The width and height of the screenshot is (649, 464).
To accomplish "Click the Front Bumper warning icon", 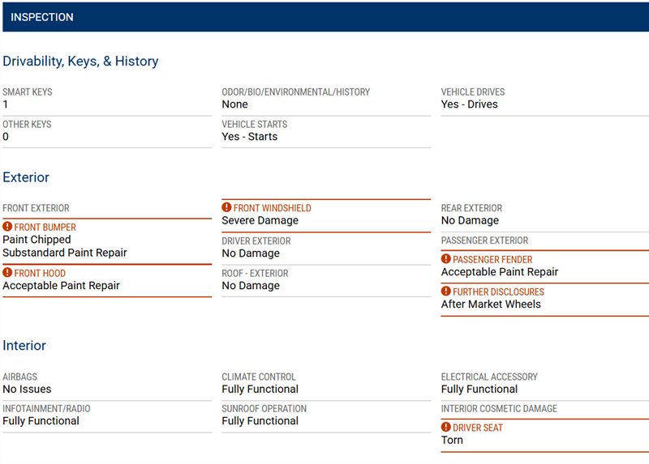I will click(7, 228).
